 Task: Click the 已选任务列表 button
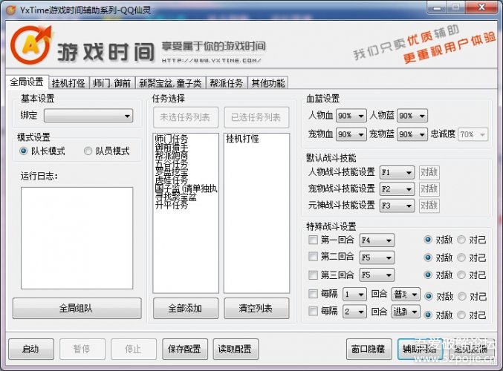[256, 117]
